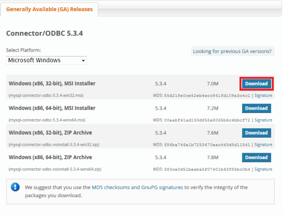Open Signature link for win32.msi file
This screenshot has width=283, height=216.
click(x=263, y=95)
